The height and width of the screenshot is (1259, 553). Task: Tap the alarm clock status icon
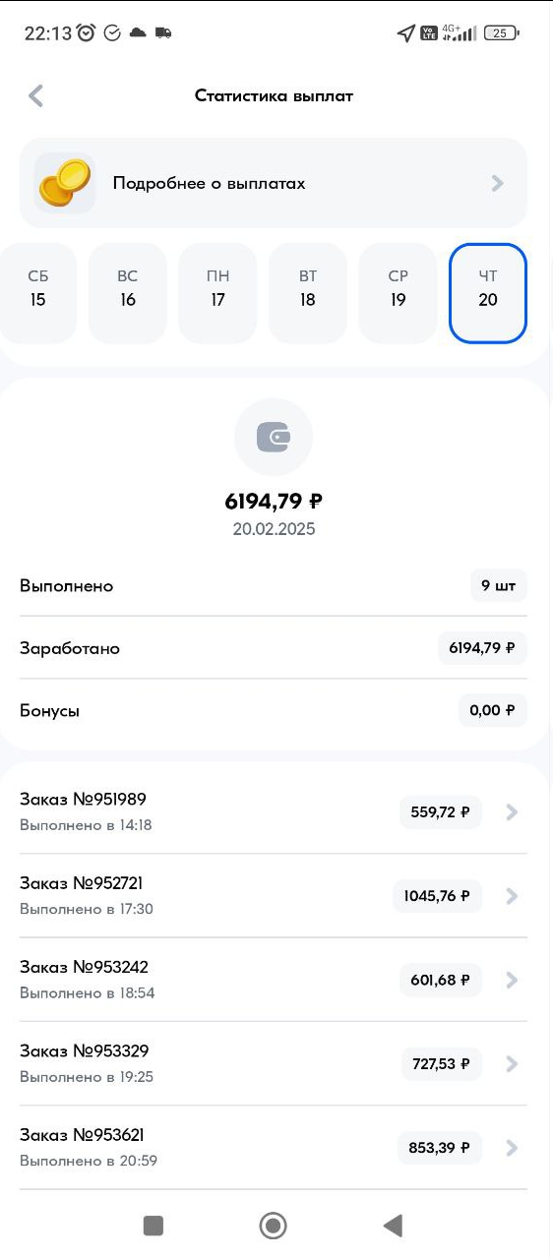tap(87, 32)
